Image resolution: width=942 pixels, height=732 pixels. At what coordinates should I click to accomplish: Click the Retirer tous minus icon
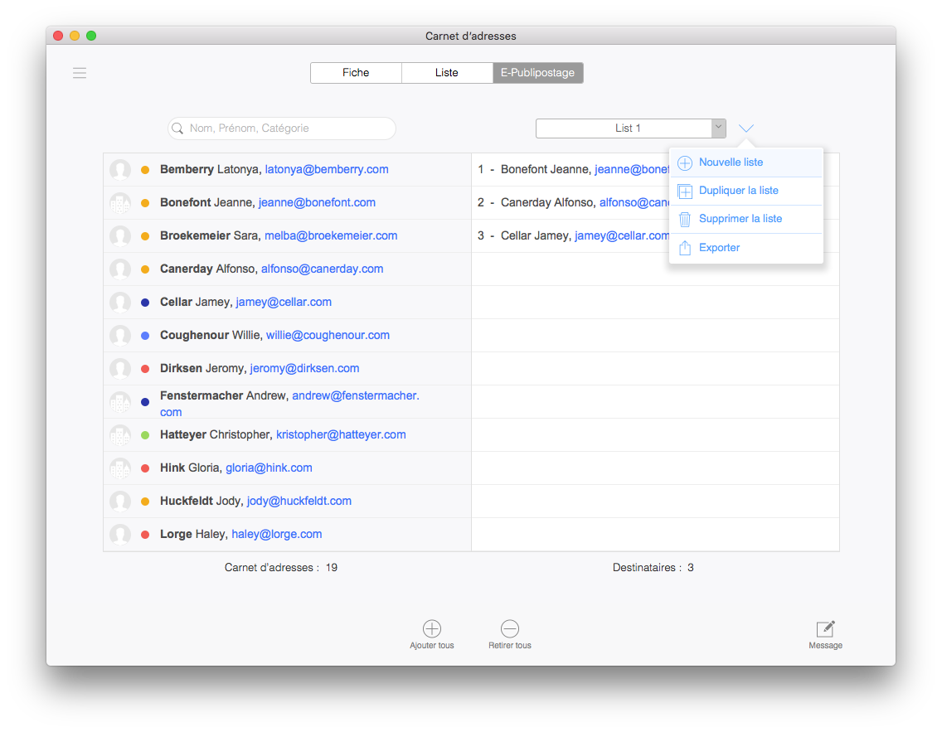tap(510, 628)
